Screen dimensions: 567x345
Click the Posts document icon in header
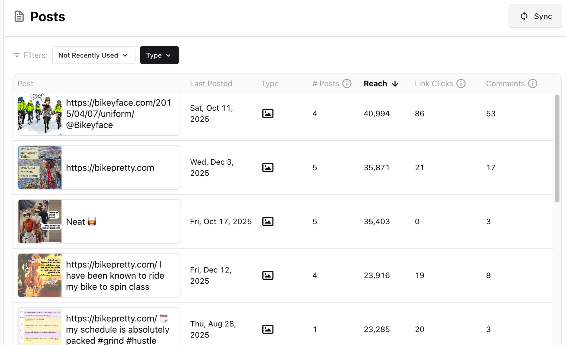tap(19, 16)
